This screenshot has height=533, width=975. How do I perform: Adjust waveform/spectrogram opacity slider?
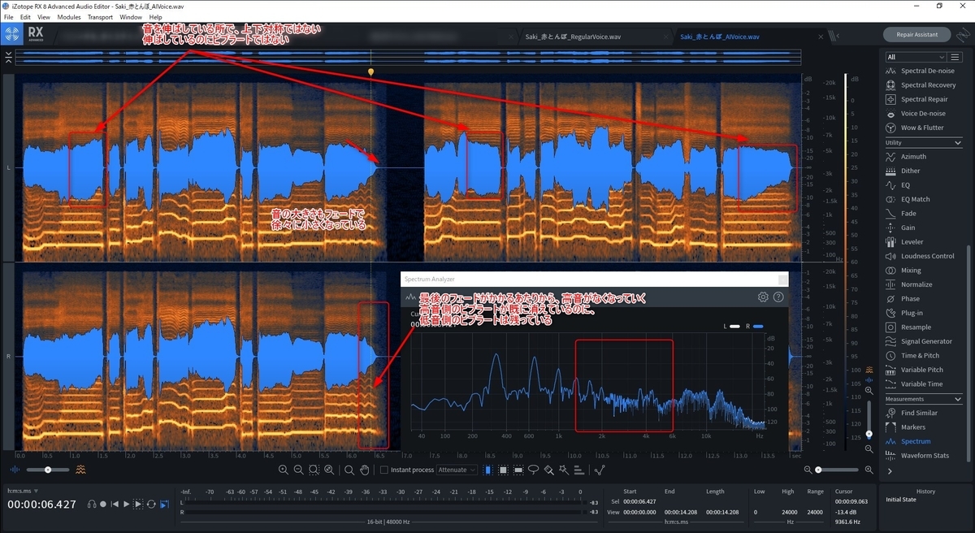pos(47,470)
